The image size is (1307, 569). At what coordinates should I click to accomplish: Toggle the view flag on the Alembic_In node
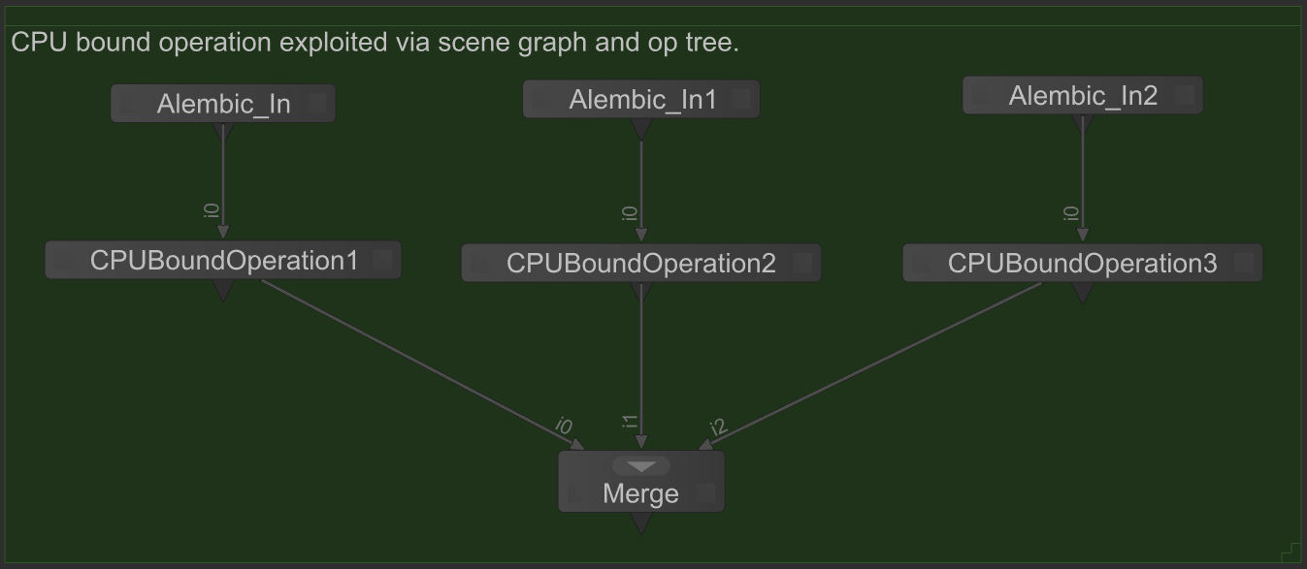point(317,103)
